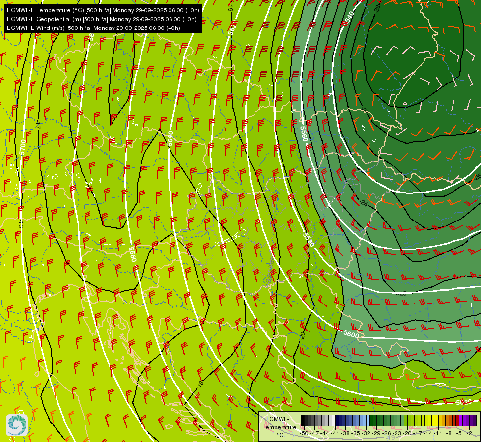
Task: Click the 5640 geopotential contour label
Action: tap(170, 138)
